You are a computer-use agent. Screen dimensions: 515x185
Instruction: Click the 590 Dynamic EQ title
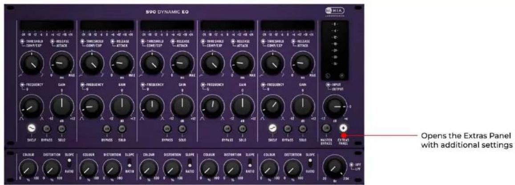coord(167,12)
